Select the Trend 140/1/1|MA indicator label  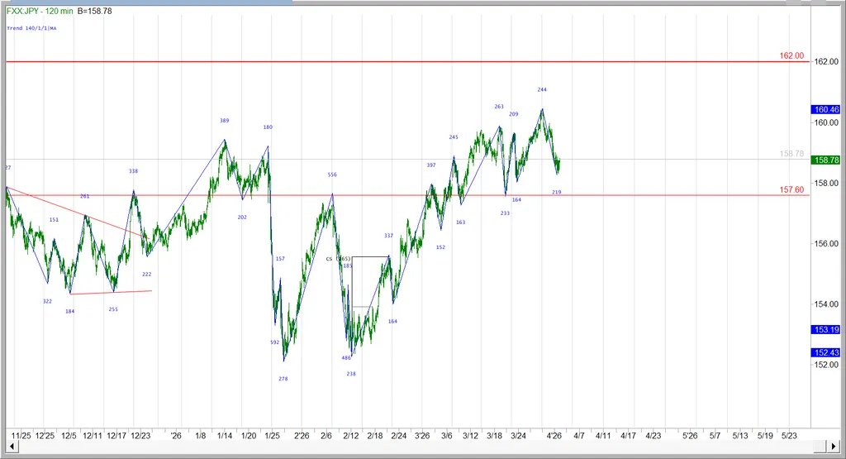pos(31,28)
